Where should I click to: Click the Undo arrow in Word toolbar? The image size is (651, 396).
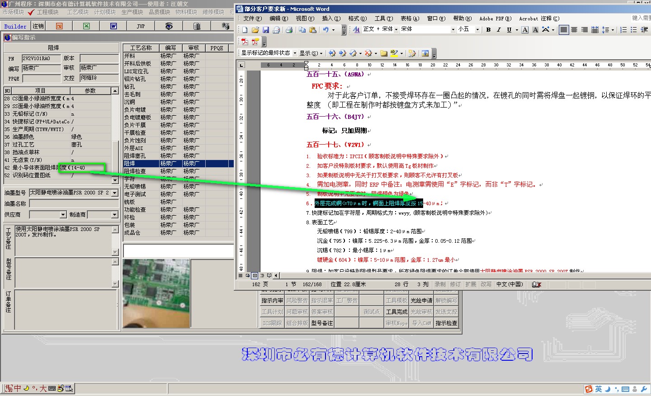pos(325,30)
